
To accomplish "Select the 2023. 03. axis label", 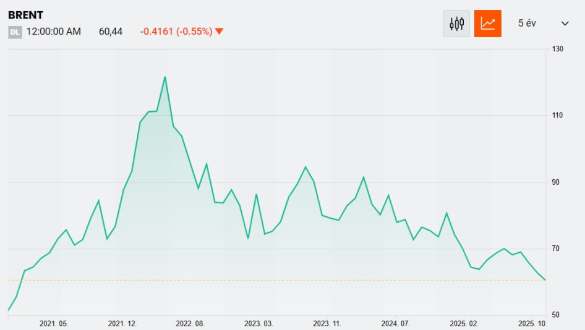I will [258, 323].
